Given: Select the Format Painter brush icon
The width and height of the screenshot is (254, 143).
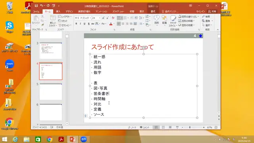Looking at the screenshot, I should coord(42,25).
